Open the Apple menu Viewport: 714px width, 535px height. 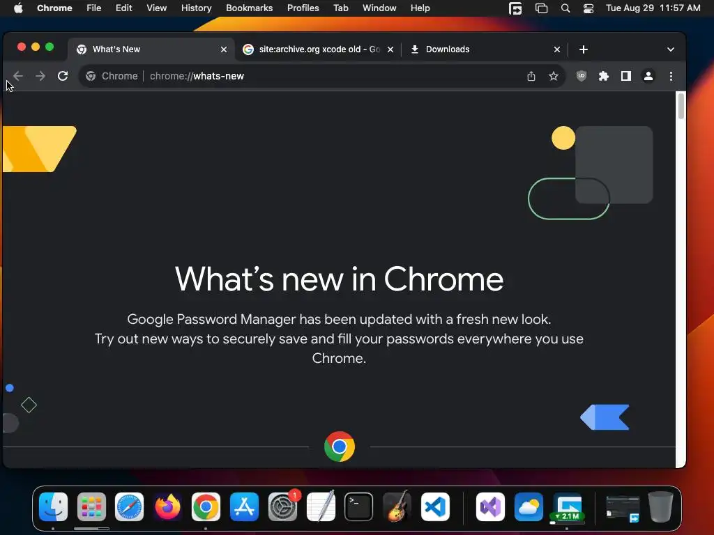tap(18, 8)
